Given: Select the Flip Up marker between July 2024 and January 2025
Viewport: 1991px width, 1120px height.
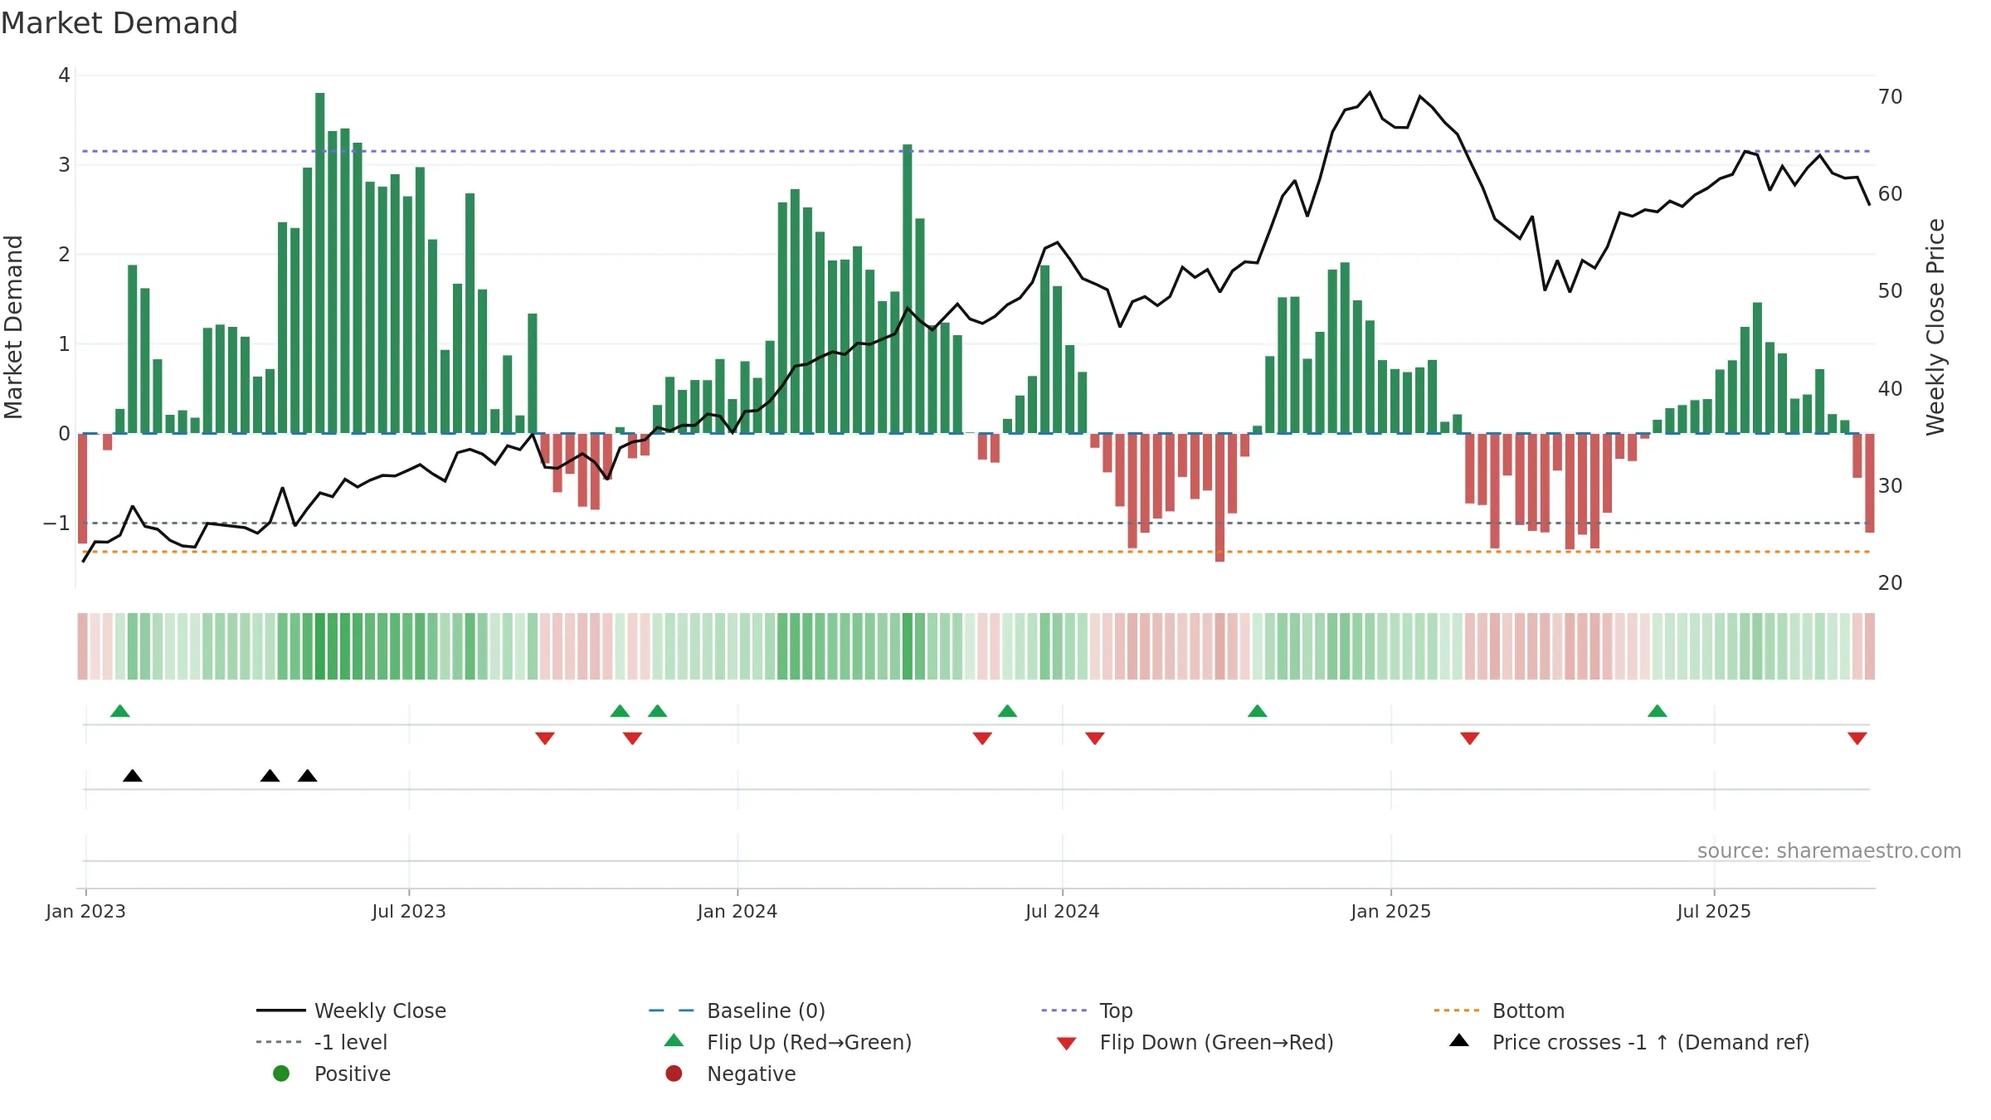Looking at the screenshot, I should point(1258,711).
